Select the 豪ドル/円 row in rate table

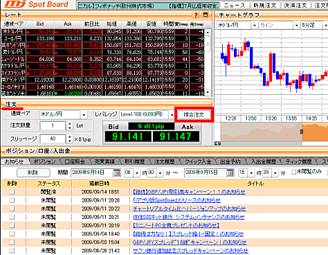[x=103, y=52]
